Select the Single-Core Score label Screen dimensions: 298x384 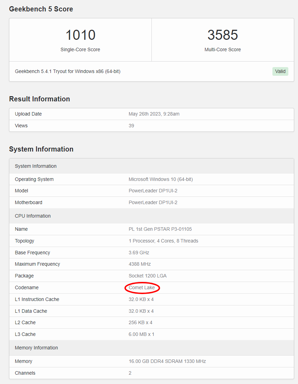(80, 49)
